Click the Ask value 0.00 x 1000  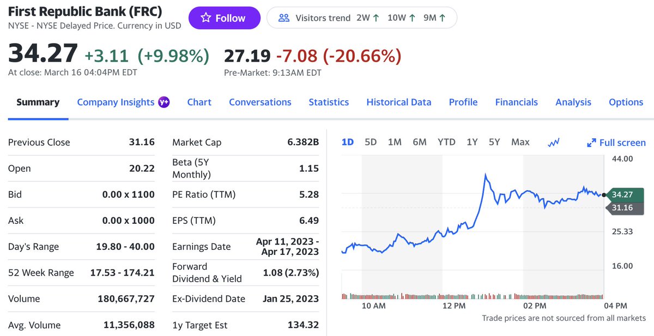129,221
